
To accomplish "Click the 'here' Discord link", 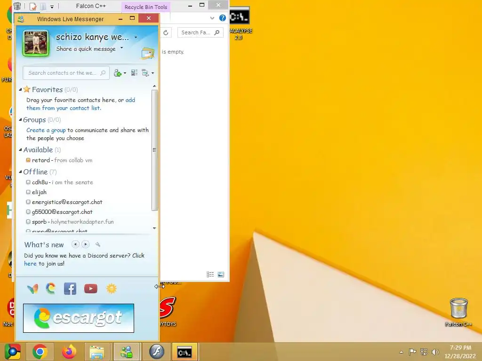I will 30,264.
